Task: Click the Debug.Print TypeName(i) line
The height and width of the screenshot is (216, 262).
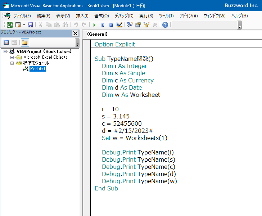Action: tap(138, 152)
